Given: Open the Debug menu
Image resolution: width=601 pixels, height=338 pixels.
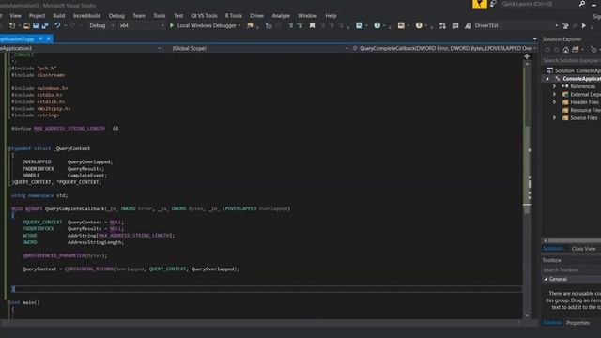Looking at the screenshot, I should pyautogui.click(x=116, y=16).
